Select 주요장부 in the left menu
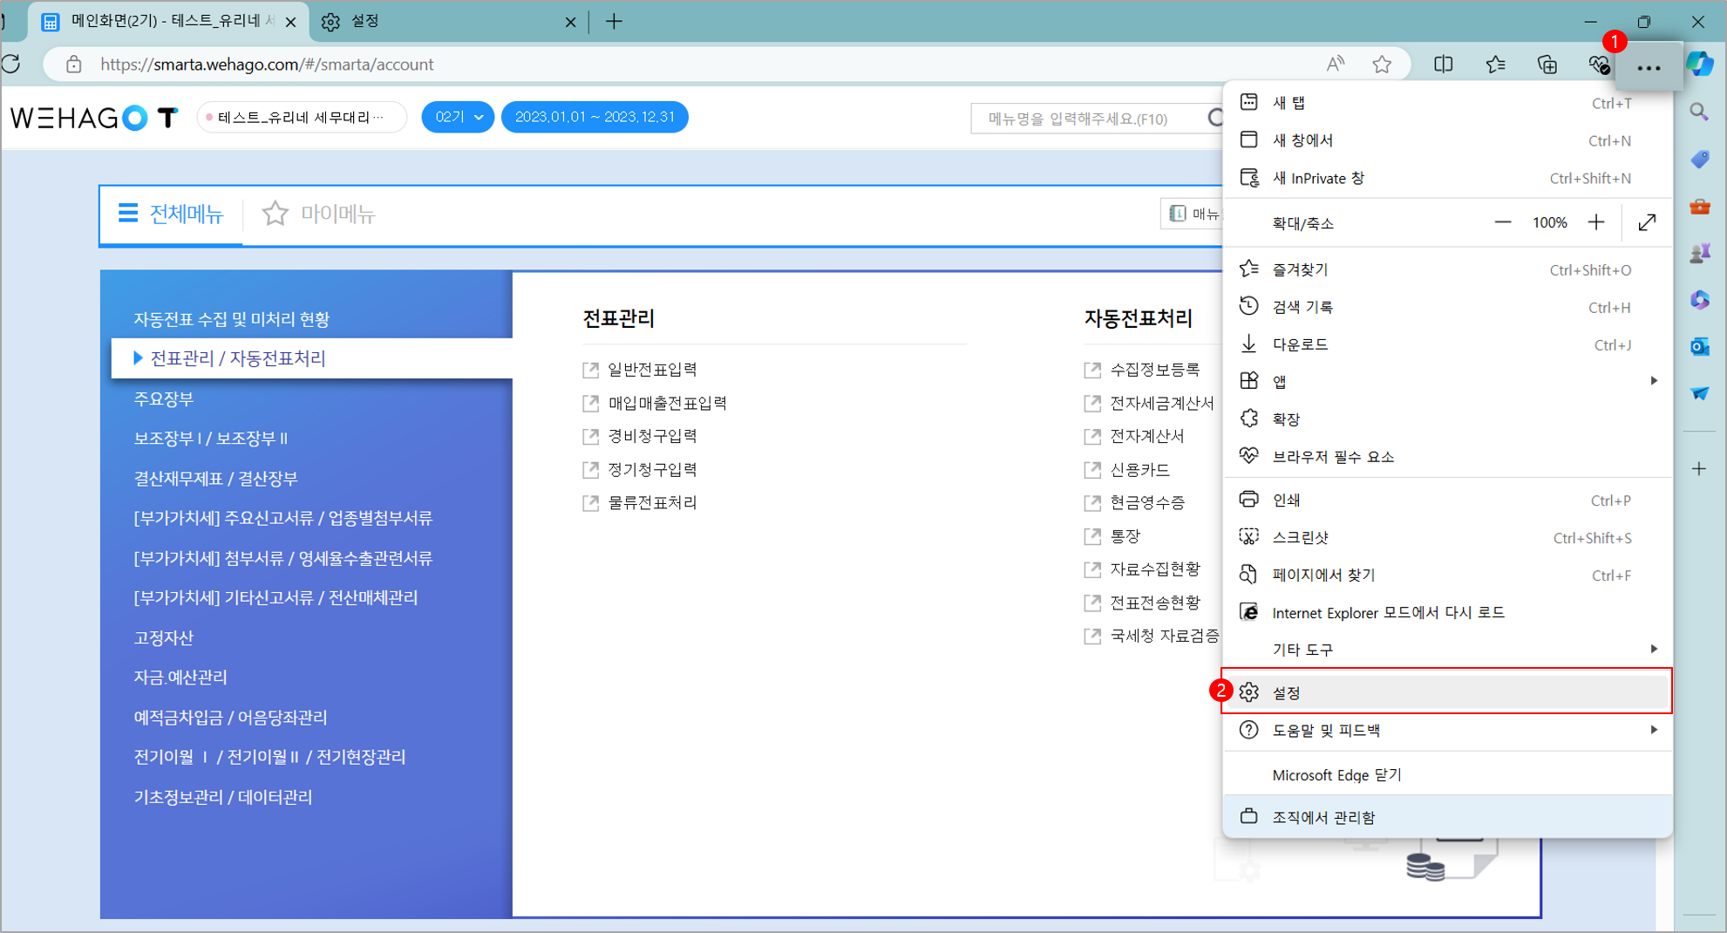1727x933 pixels. tap(164, 398)
